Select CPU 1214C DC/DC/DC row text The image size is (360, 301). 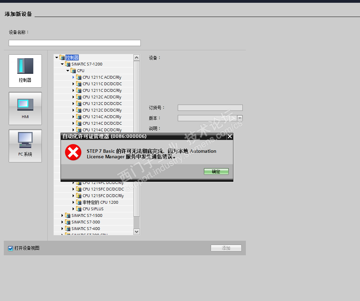(x=102, y=123)
